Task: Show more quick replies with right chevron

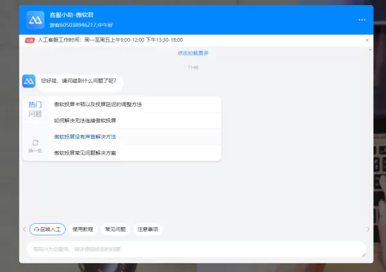Action: point(368,229)
